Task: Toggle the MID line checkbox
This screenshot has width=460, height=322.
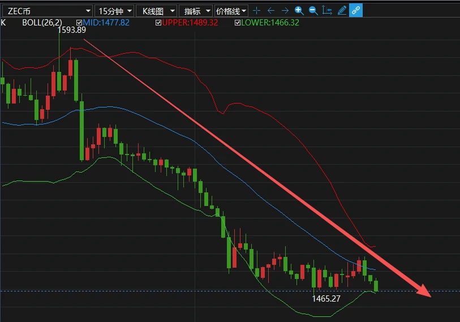Action: (79, 23)
